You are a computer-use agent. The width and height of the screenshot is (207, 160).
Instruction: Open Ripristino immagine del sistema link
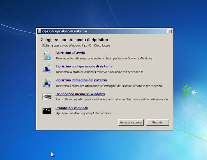click(x=81, y=80)
